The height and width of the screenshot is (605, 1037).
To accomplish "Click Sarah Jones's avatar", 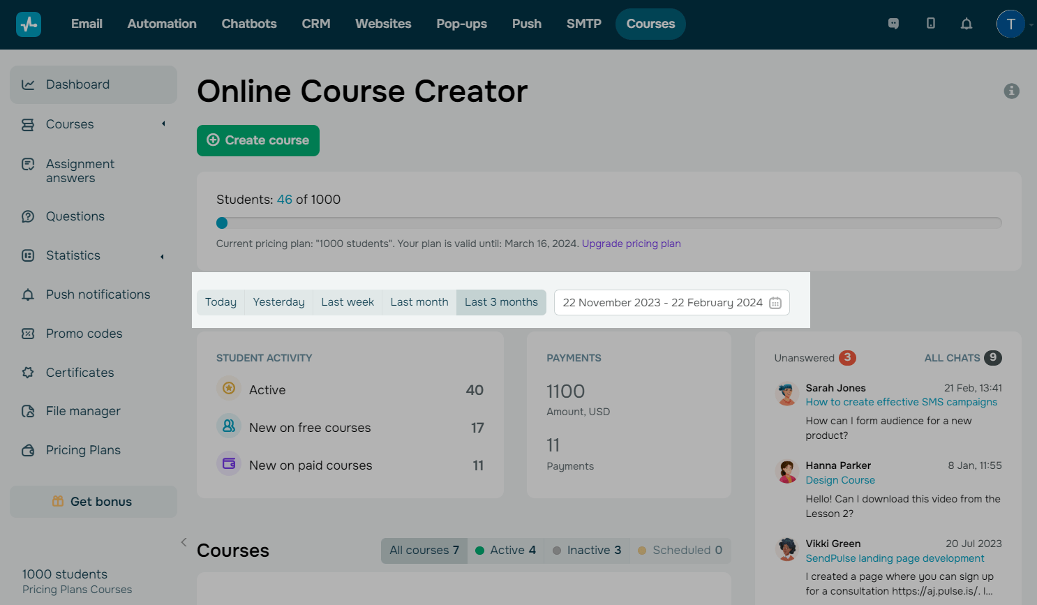I will tap(787, 394).
